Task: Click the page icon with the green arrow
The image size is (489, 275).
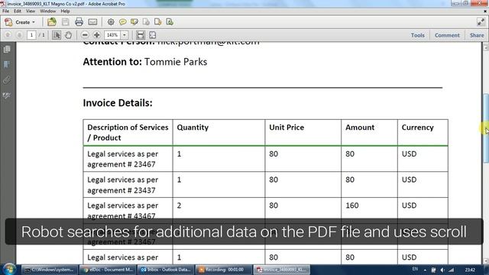Action: tap(170, 22)
